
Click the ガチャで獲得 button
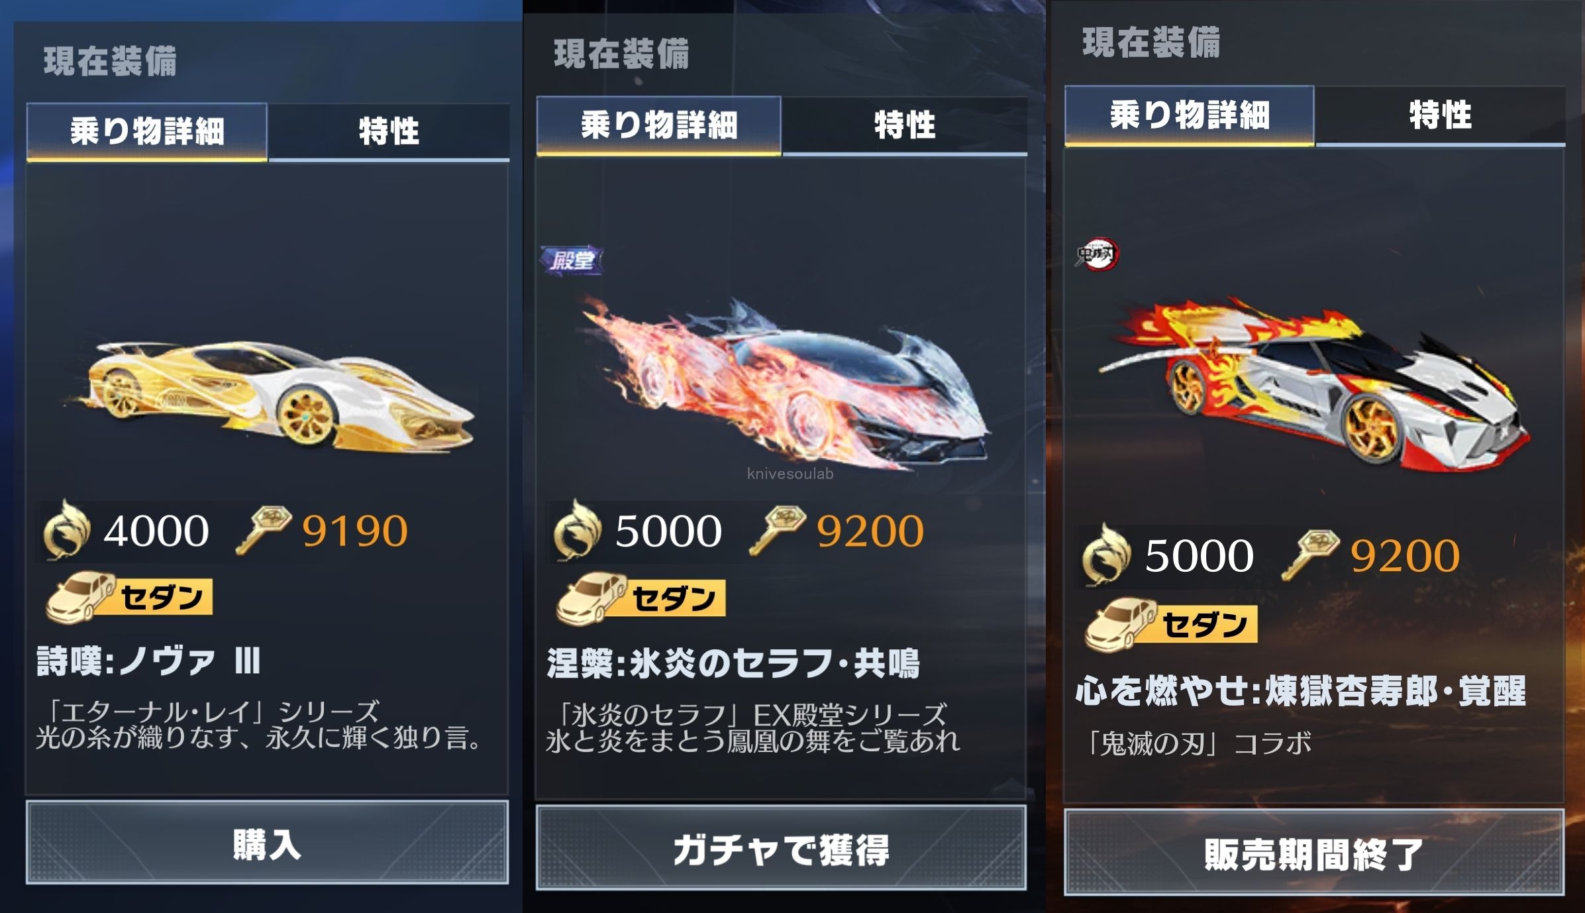(x=781, y=848)
